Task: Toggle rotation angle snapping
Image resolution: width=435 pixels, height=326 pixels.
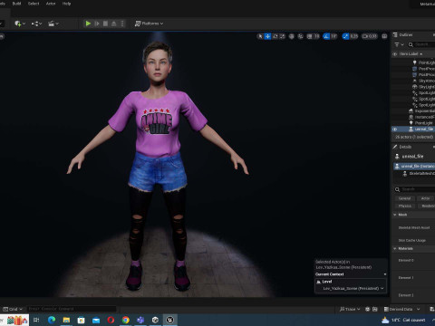Action: 326,36
